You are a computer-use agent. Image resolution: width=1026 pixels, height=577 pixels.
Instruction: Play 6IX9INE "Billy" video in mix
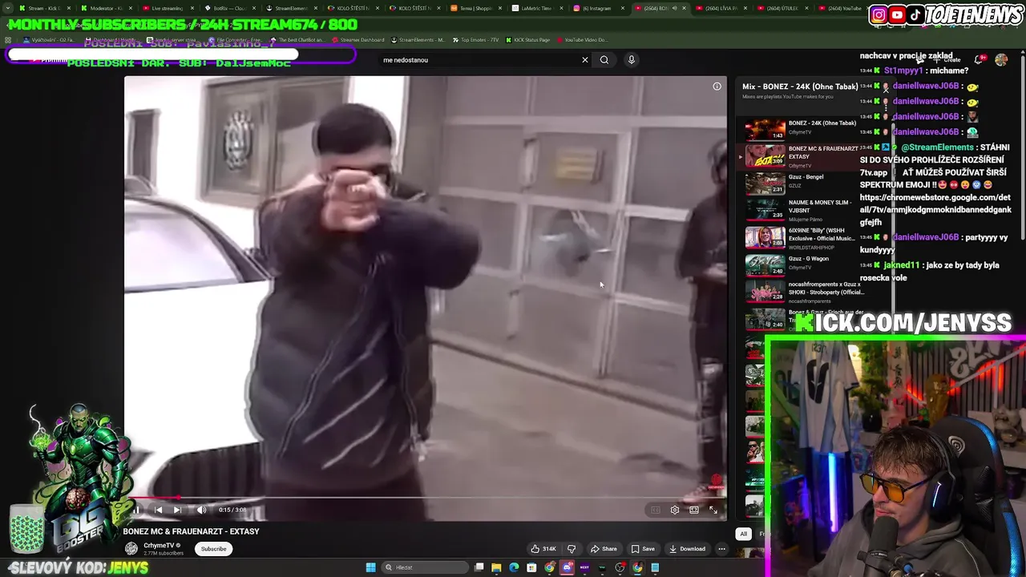tap(802, 238)
